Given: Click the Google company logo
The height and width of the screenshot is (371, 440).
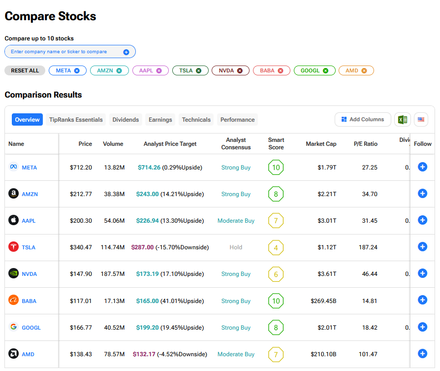Looking at the screenshot, I should pyautogui.click(x=13, y=327).
